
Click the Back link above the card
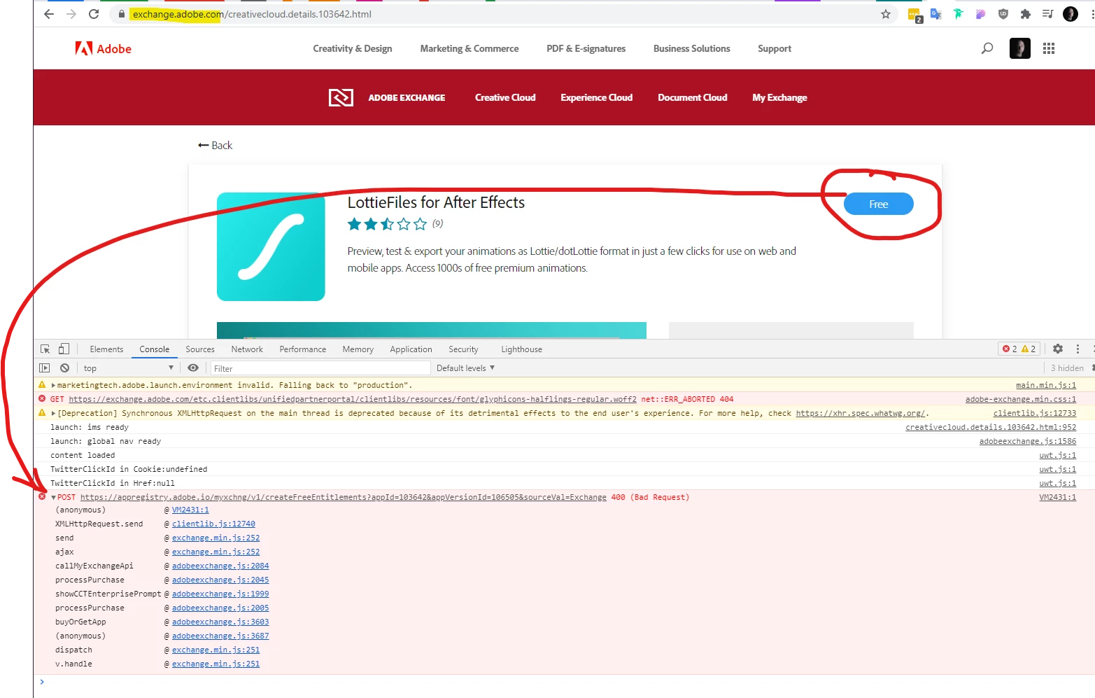(215, 145)
